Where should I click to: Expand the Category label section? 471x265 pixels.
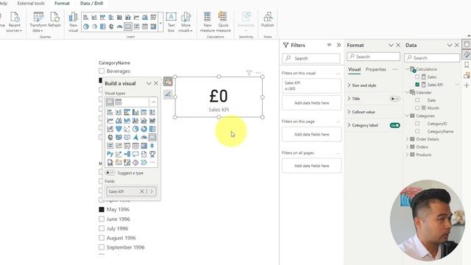(x=349, y=125)
